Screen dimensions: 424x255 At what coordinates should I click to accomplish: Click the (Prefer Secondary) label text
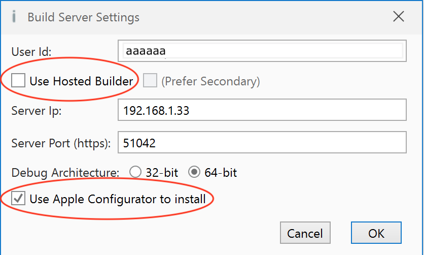click(210, 81)
